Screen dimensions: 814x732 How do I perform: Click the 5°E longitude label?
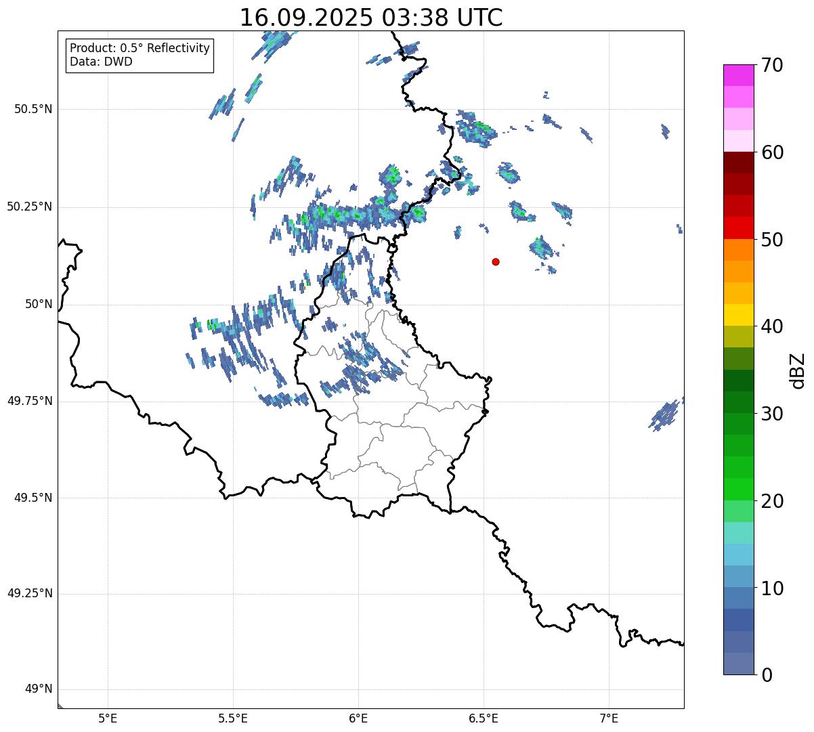click(108, 718)
